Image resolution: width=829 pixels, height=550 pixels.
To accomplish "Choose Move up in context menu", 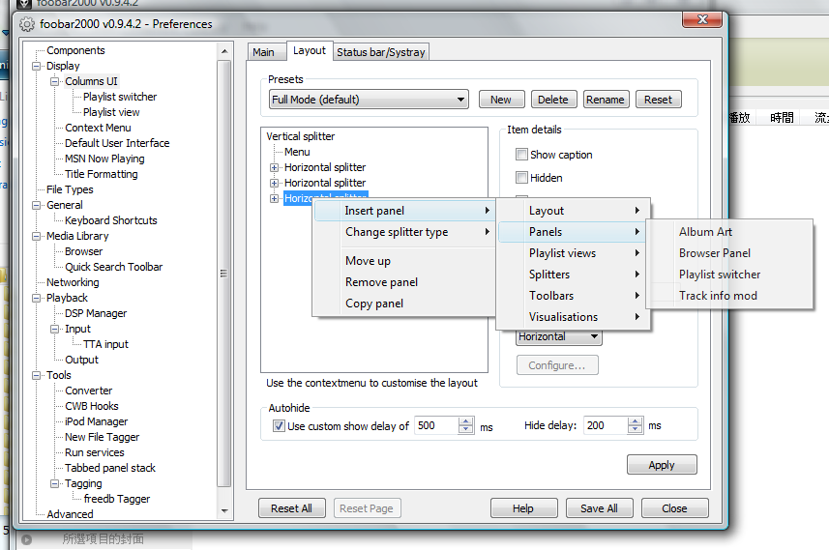I will click(404, 261).
